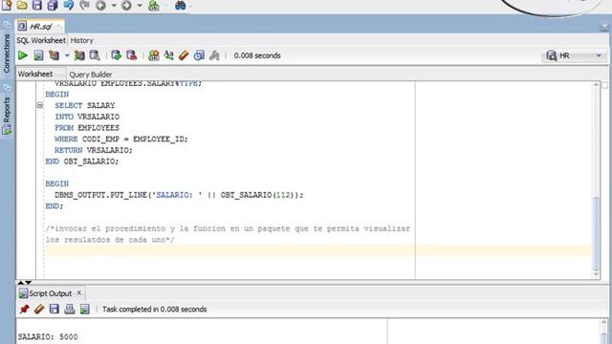Click the To Upper/Lower/InitCap icon
612x344 pixels.
click(x=168, y=55)
